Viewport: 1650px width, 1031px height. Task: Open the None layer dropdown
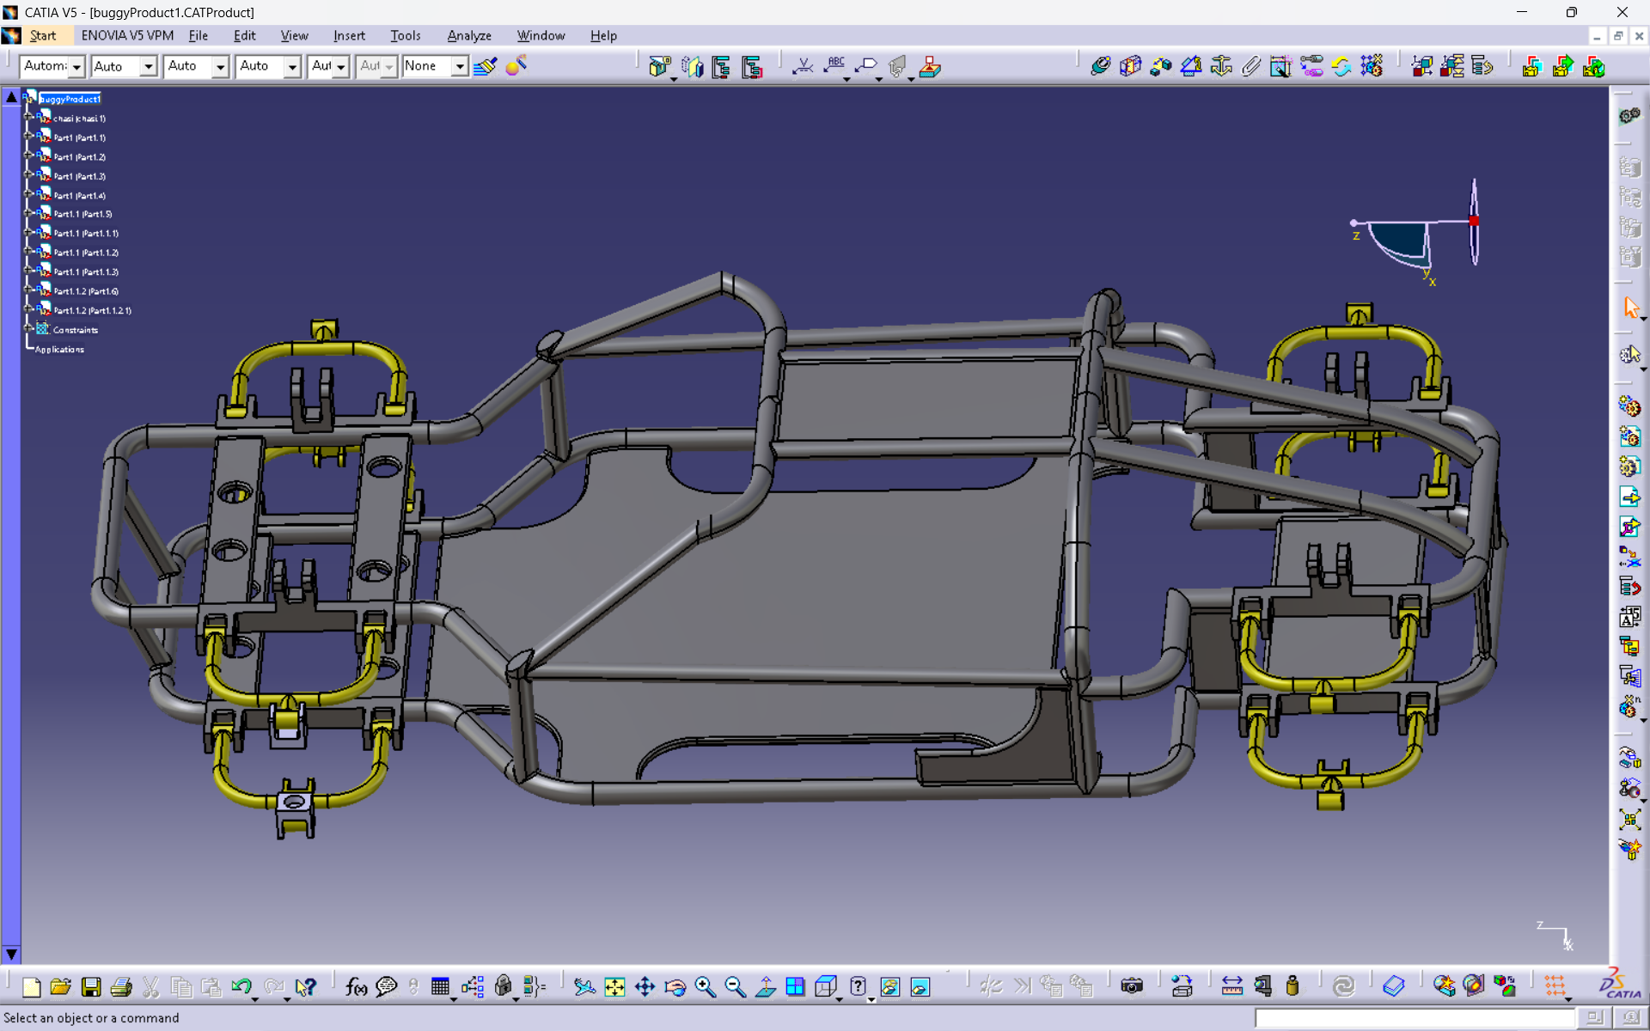pos(460,66)
